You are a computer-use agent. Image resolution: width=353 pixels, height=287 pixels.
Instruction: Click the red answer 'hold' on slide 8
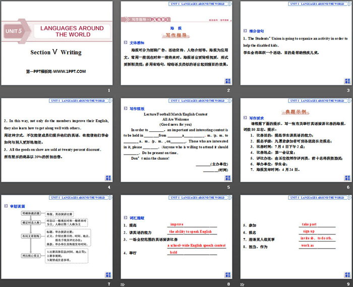pyautogui.click(x=173, y=253)
